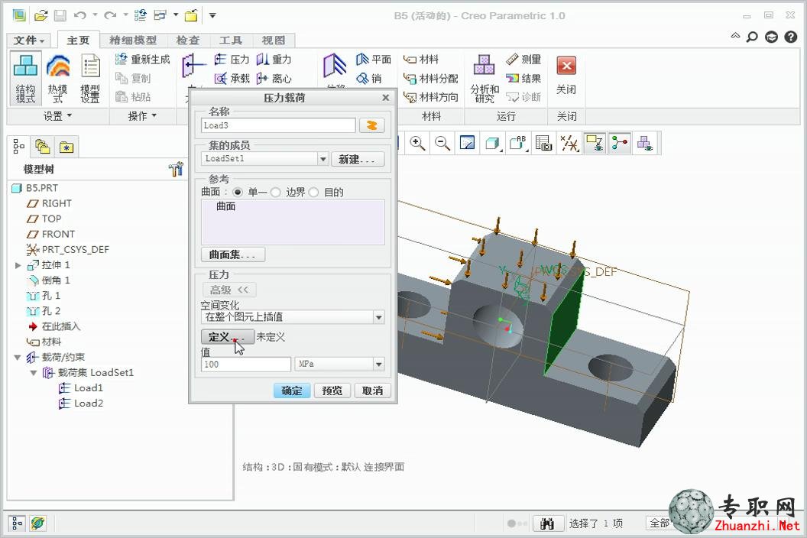The width and height of the screenshot is (807, 538).
Task: Click the Open file icon in quick access
Action: (41, 15)
